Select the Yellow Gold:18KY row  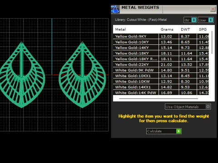(161, 53)
